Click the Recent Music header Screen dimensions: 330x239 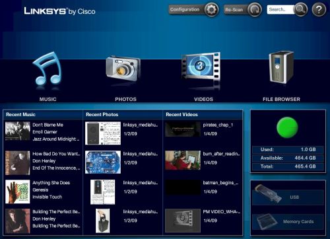[x=20, y=114]
